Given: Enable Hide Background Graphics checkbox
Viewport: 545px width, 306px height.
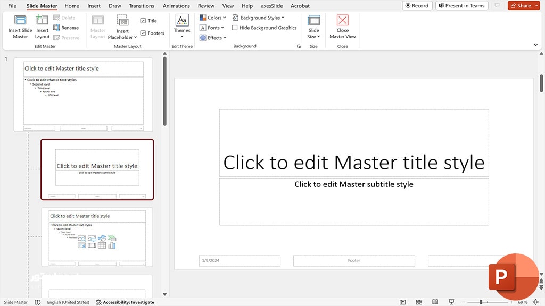Looking at the screenshot, I should (x=235, y=28).
